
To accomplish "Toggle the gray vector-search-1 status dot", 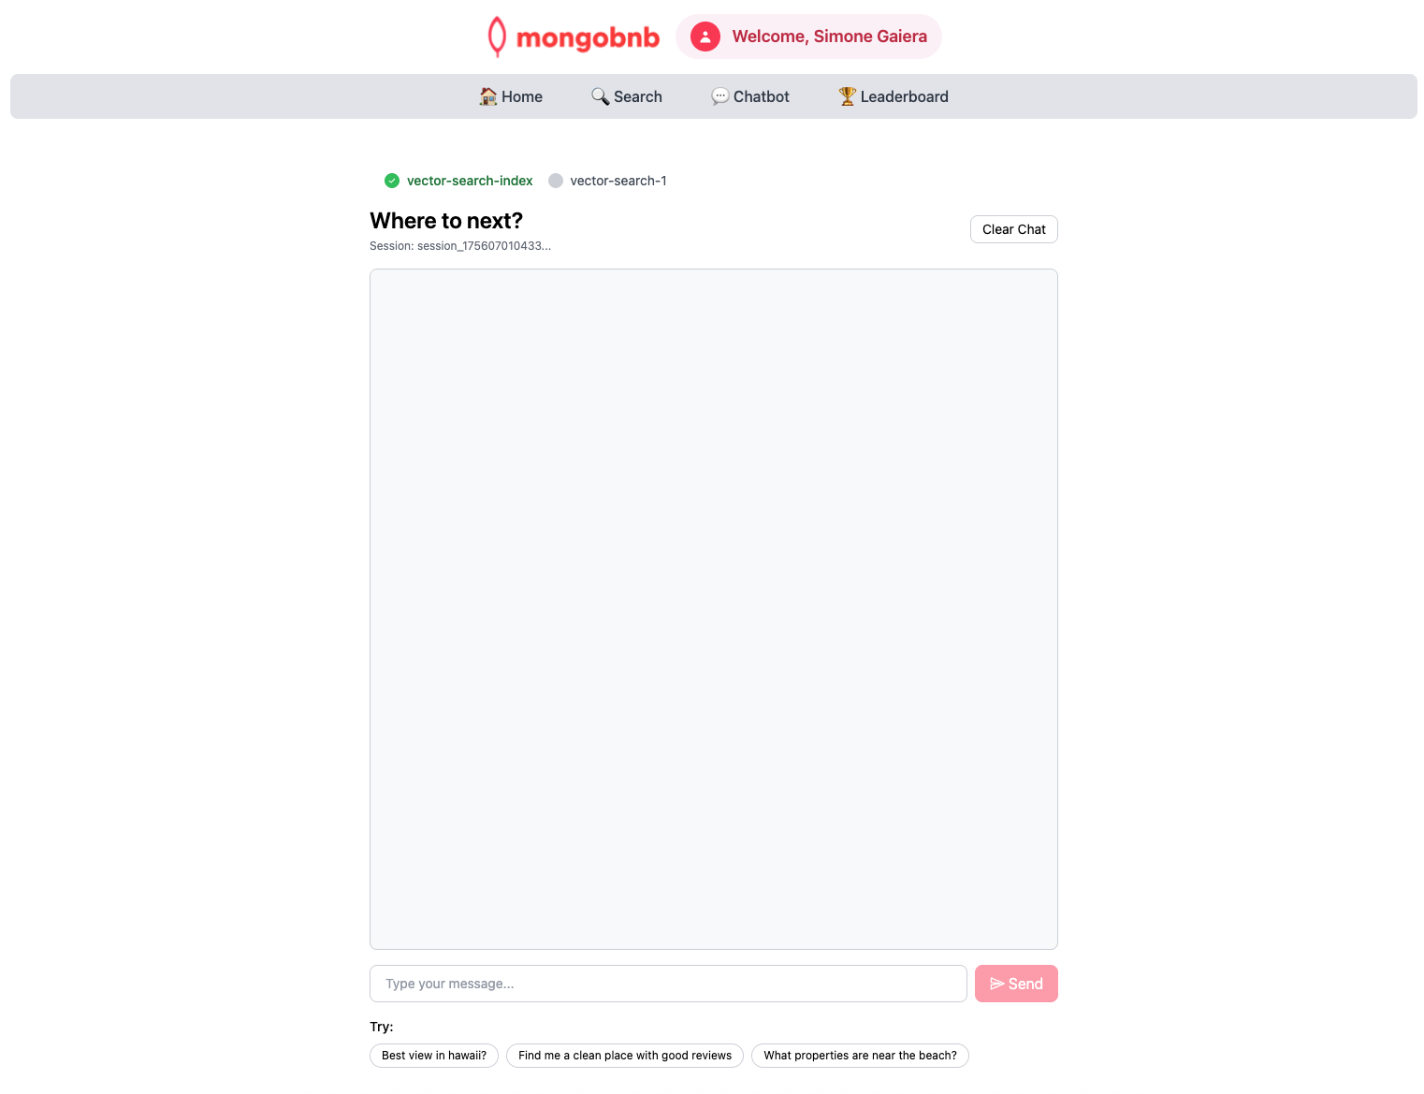I will click(x=556, y=181).
